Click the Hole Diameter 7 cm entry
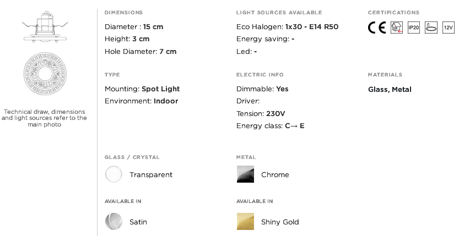 coord(141,52)
